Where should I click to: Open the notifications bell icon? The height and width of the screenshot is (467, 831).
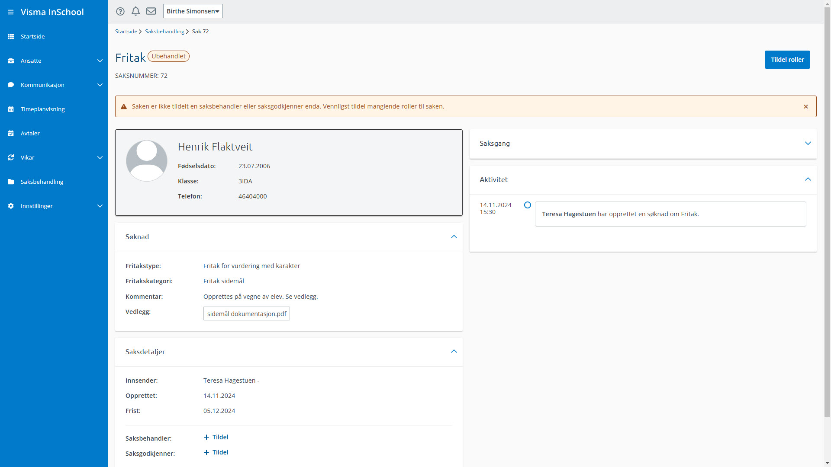pos(135,11)
